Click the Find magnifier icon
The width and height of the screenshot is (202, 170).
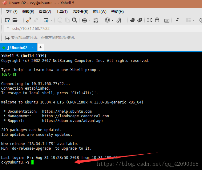click(75, 20)
